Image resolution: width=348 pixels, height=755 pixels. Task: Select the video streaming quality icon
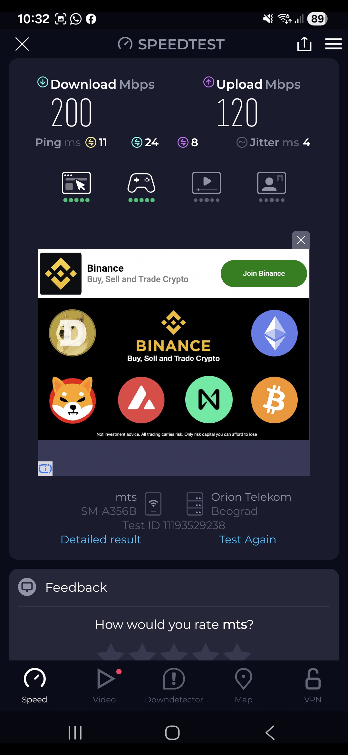pos(207,187)
